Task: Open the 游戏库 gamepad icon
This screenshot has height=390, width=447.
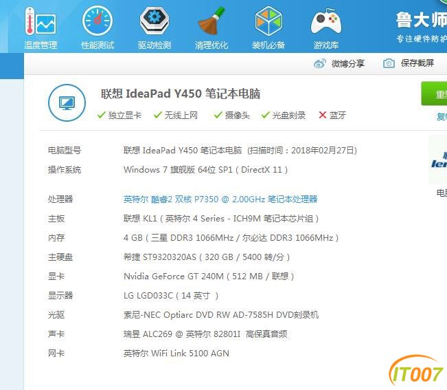Action: (x=326, y=28)
